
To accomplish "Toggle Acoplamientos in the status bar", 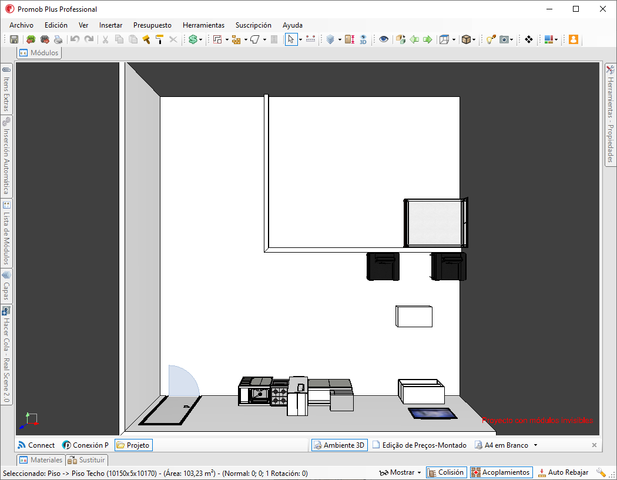I will (x=501, y=472).
